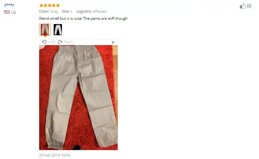The width and height of the screenshot is (259, 159).
Task: Click the 'Right' rotation label
Action: coord(68,42)
